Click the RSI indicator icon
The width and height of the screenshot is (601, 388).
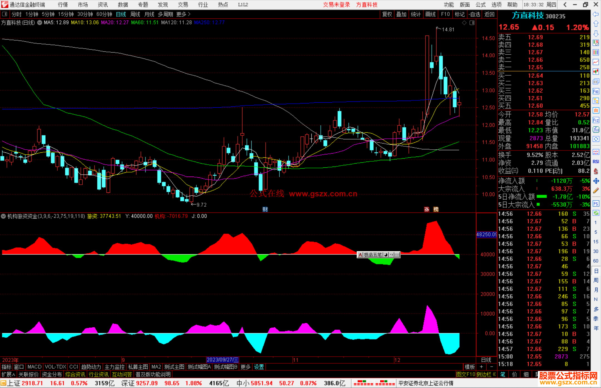click(x=595, y=162)
